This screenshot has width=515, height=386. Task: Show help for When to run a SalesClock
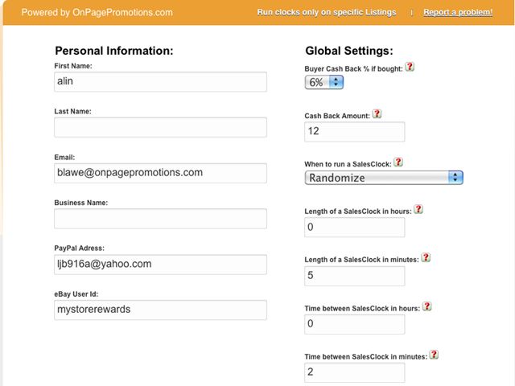tap(398, 162)
